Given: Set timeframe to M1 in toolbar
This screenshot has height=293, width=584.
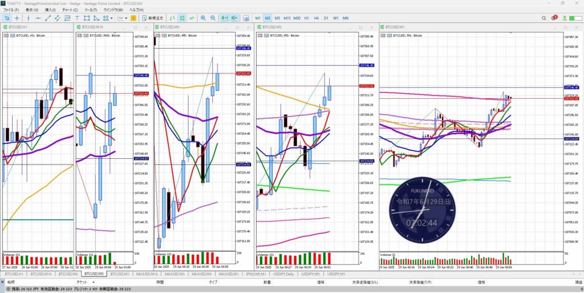Looking at the screenshot, I should tap(258, 18).
